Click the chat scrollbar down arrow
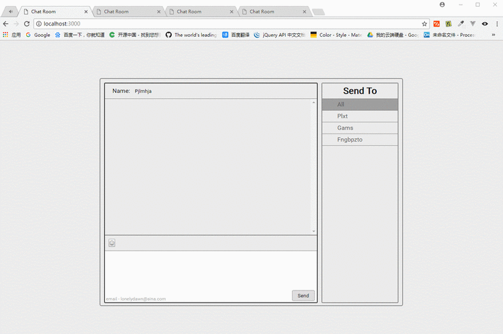Image resolution: width=503 pixels, height=334 pixels. click(x=314, y=231)
